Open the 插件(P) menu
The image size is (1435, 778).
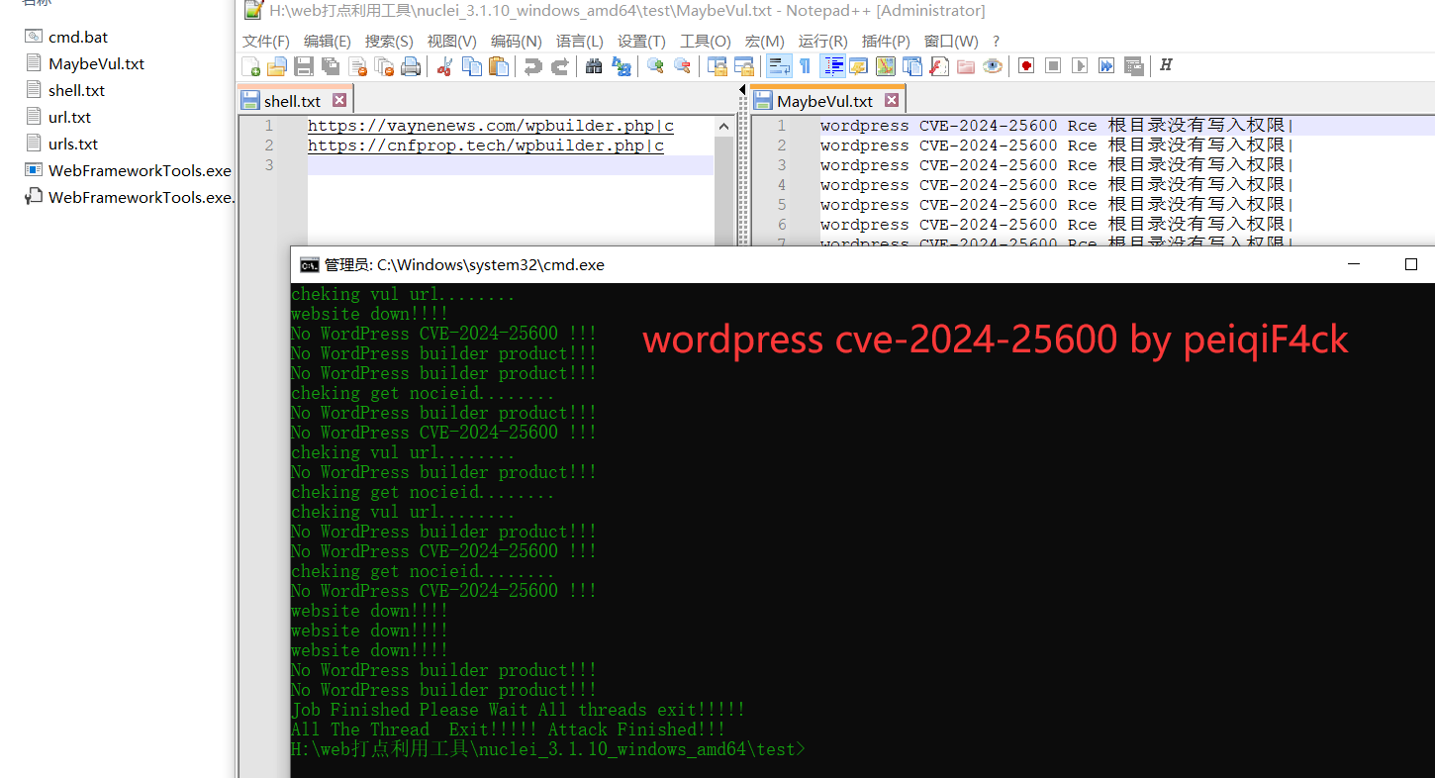(x=886, y=41)
